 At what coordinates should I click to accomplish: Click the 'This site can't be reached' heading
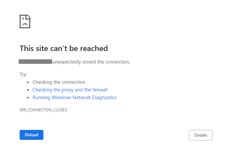(x=64, y=48)
